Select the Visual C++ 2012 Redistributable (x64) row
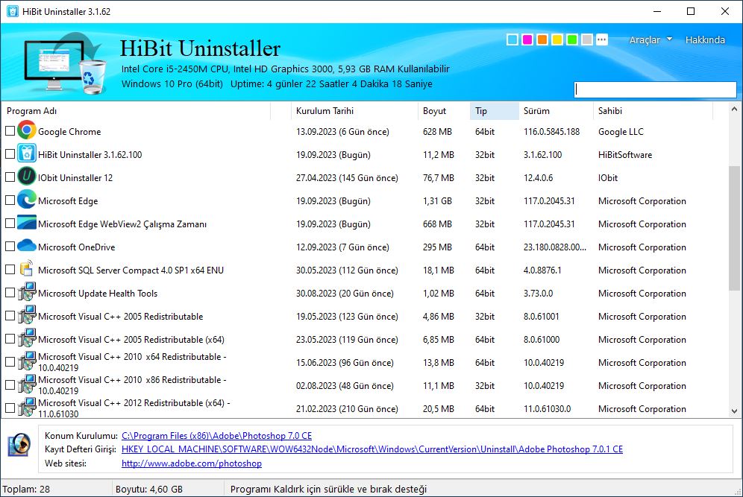This screenshot has width=743, height=497. pyautogui.click(x=364, y=408)
